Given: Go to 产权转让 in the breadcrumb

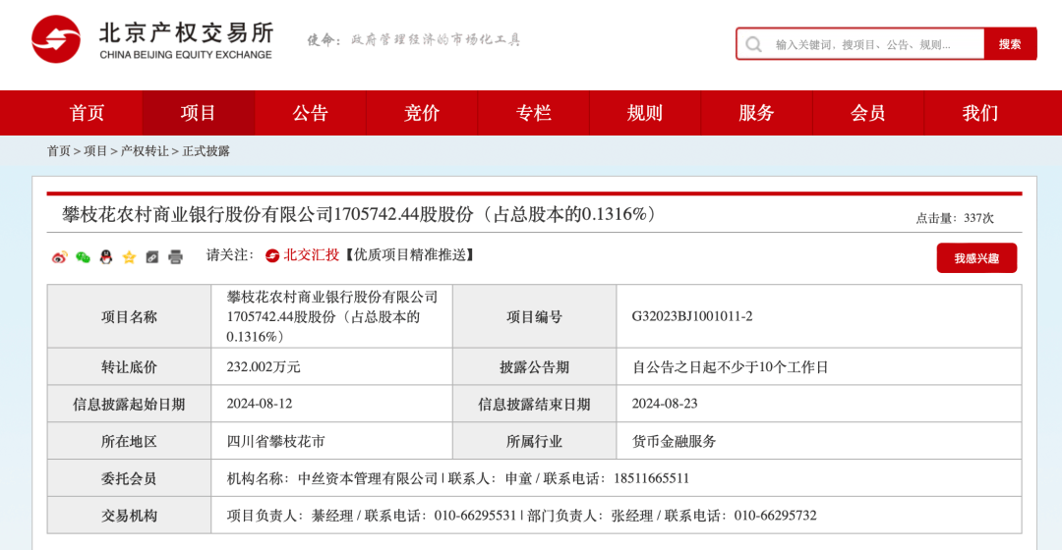Looking at the screenshot, I should coord(145,151).
